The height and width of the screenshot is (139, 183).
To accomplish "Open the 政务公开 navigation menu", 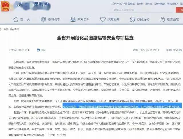I will coord(83,19).
